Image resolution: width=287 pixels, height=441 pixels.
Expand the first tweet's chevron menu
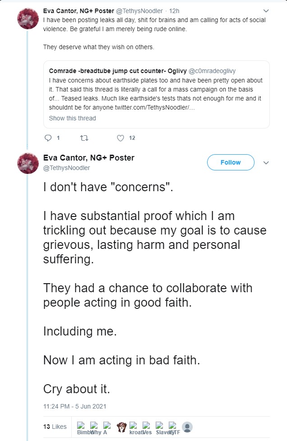(266, 11)
